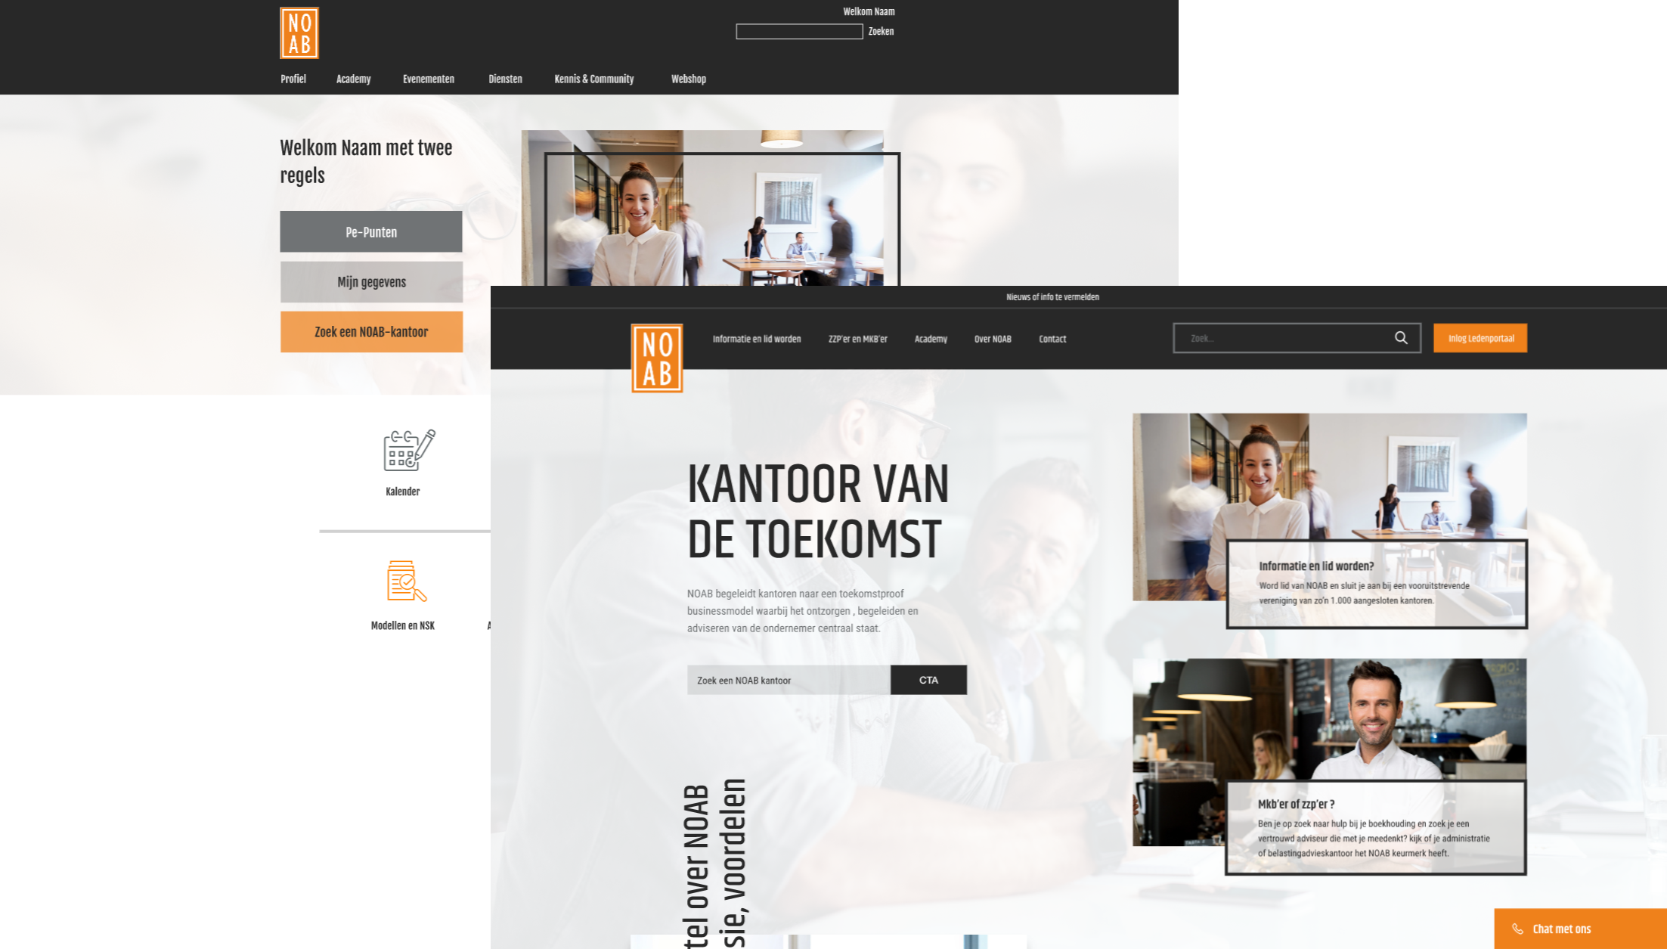Select Informatie en lid worden tab on public site

756,338
